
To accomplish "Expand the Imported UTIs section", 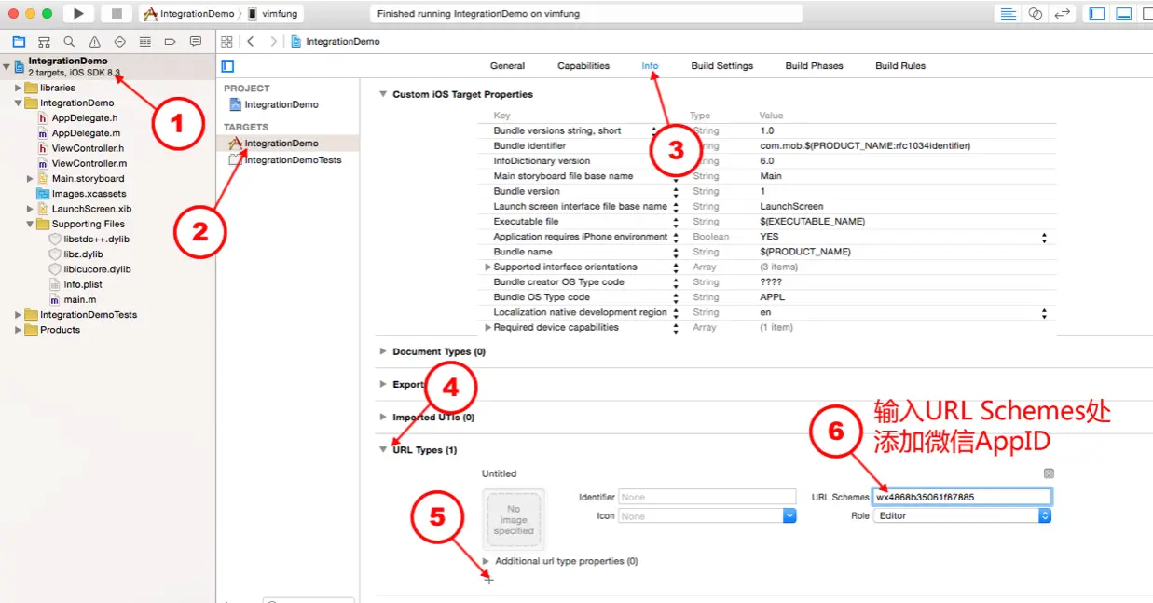I will 382,418.
